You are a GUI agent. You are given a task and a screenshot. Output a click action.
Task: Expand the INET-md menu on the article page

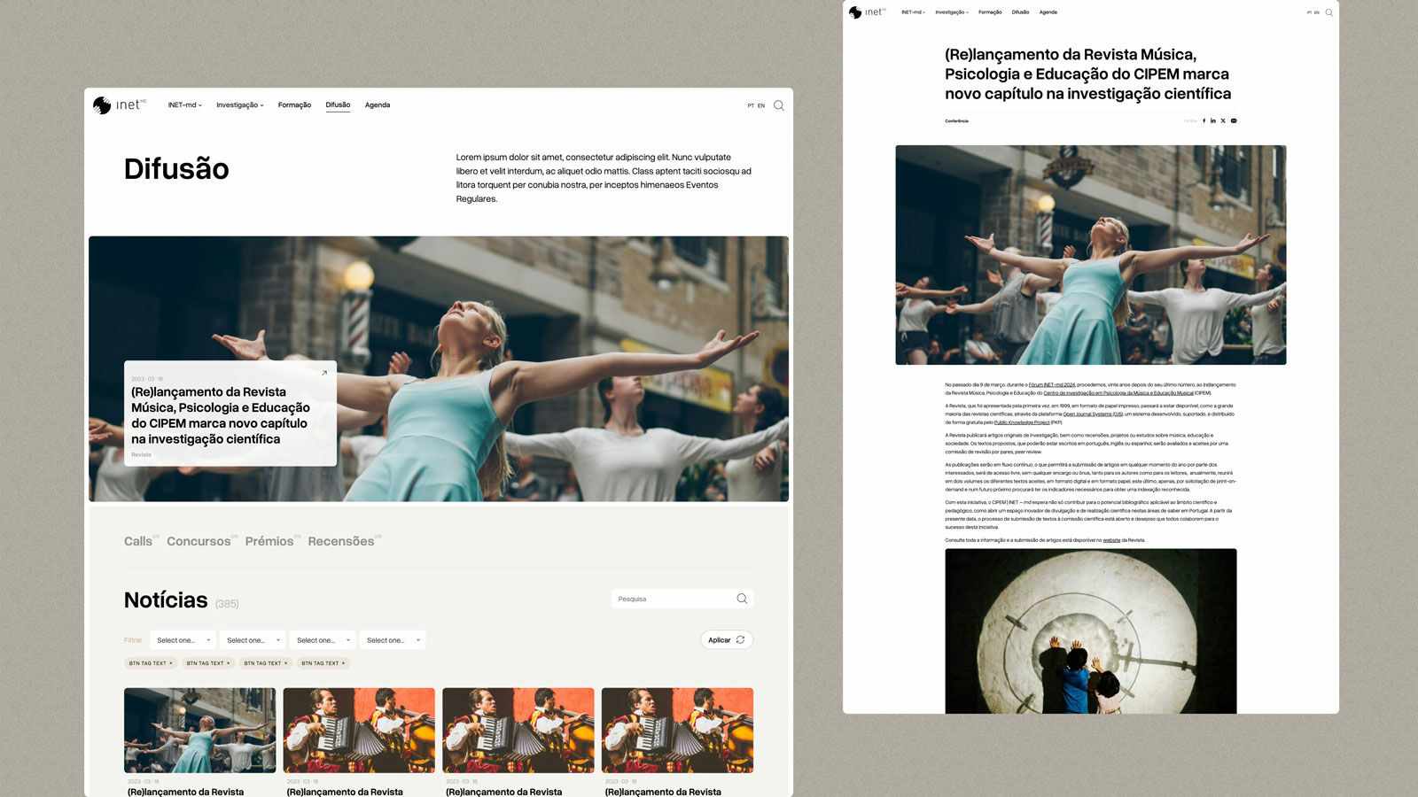[x=913, y=12]
